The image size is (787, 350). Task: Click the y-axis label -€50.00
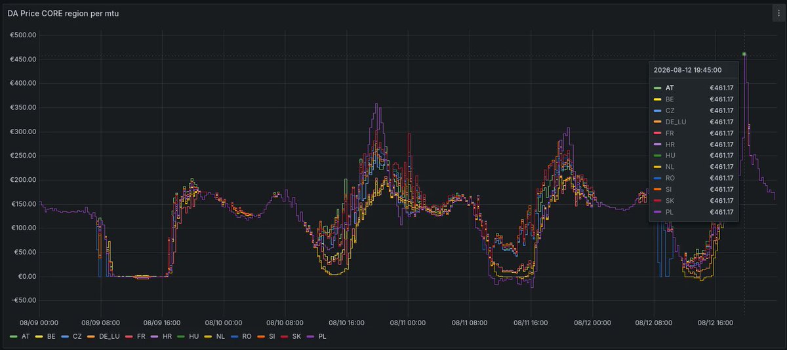[22, 300]
